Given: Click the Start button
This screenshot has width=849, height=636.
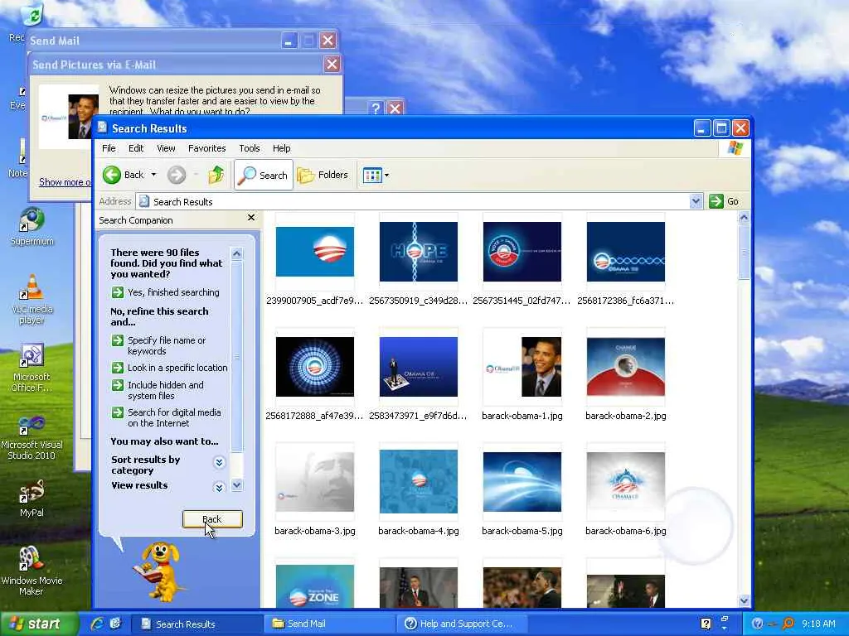Looking at the screenshot, I should click(37, 624).
